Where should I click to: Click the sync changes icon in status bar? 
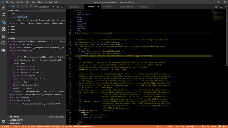pos(13,126)
